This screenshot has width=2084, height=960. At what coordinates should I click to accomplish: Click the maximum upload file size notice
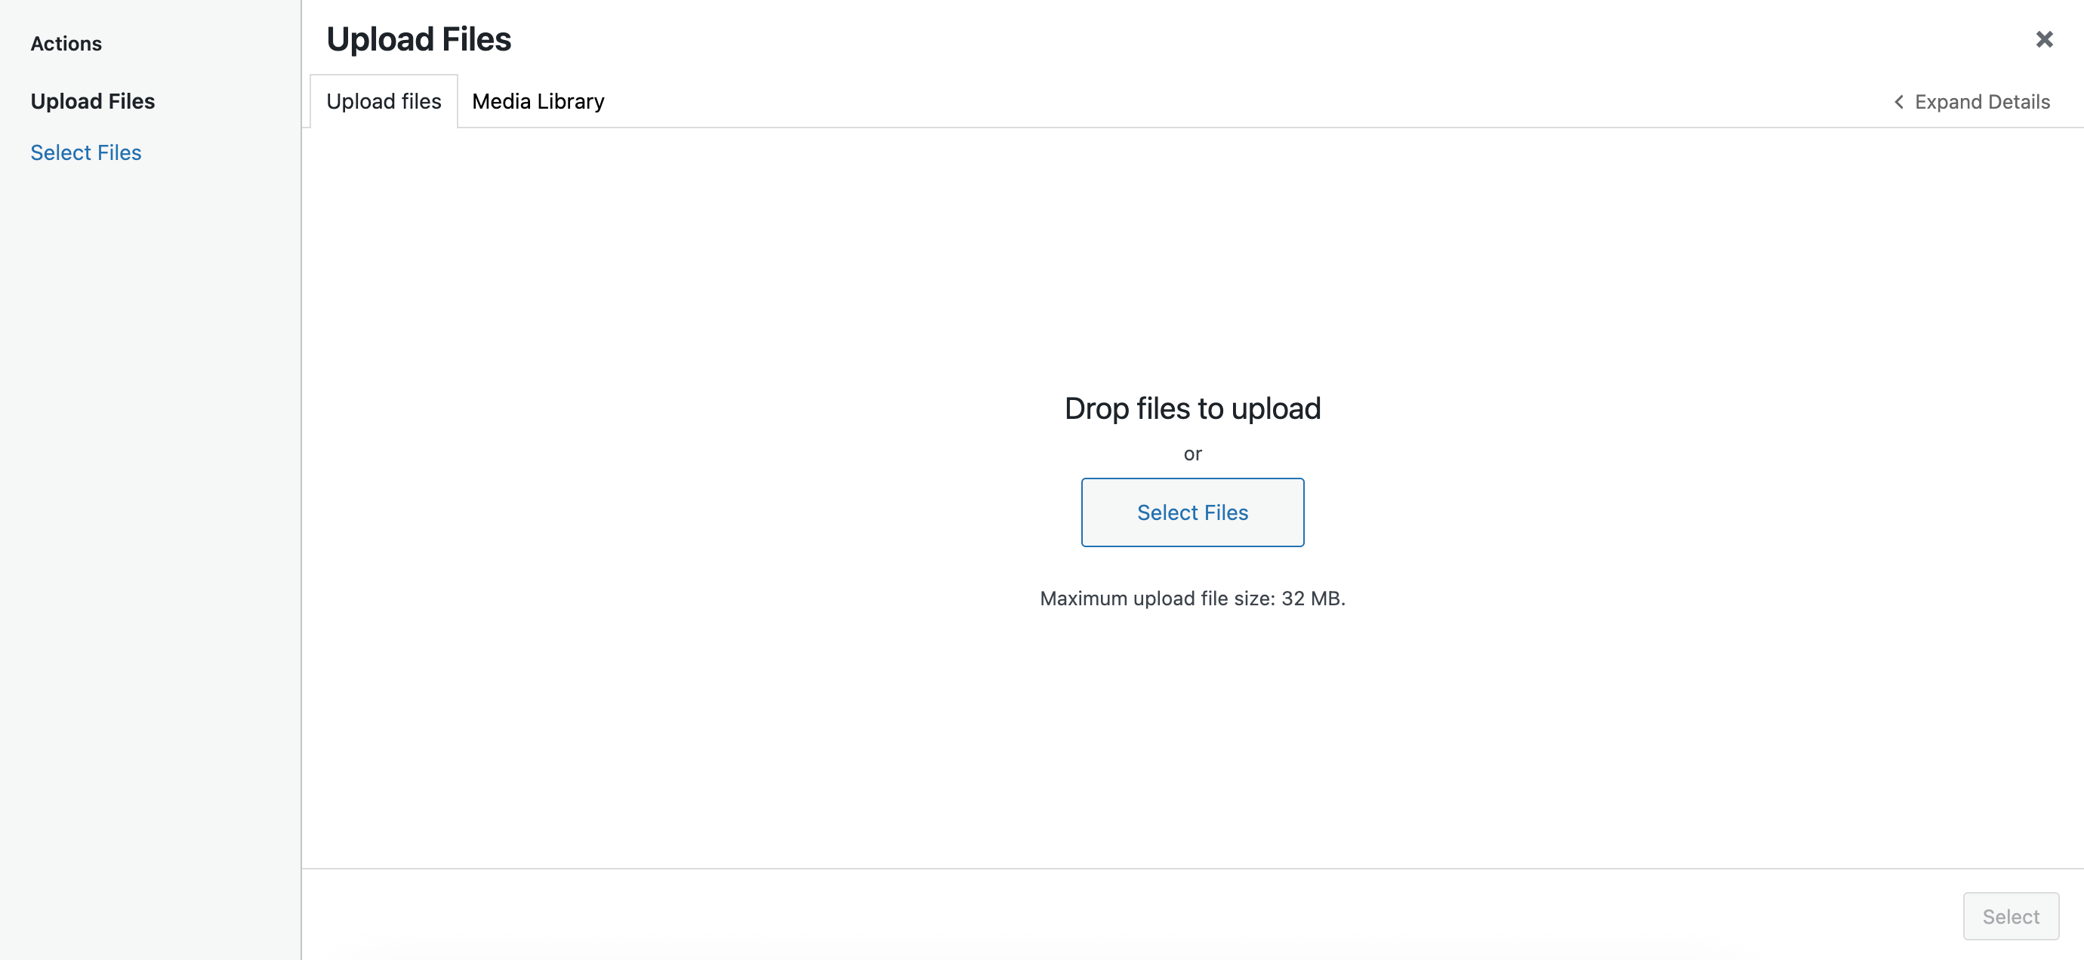pos(1192,598)
